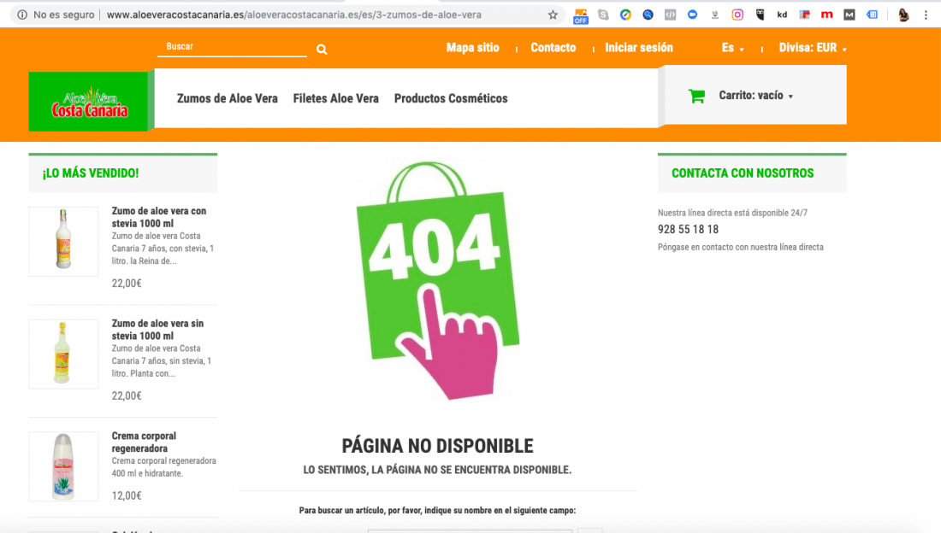This screenshot has width=941, height=533.
Task: Open the kd extension icon
Action: coord(782,15)
